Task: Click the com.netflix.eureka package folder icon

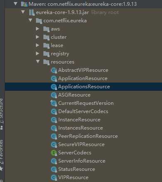Action: (39, 21)
